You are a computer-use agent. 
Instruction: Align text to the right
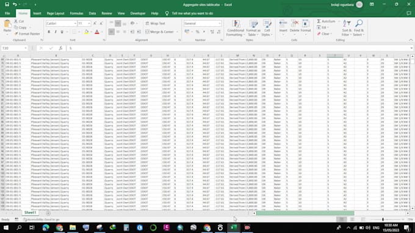(x=125, y=32)
